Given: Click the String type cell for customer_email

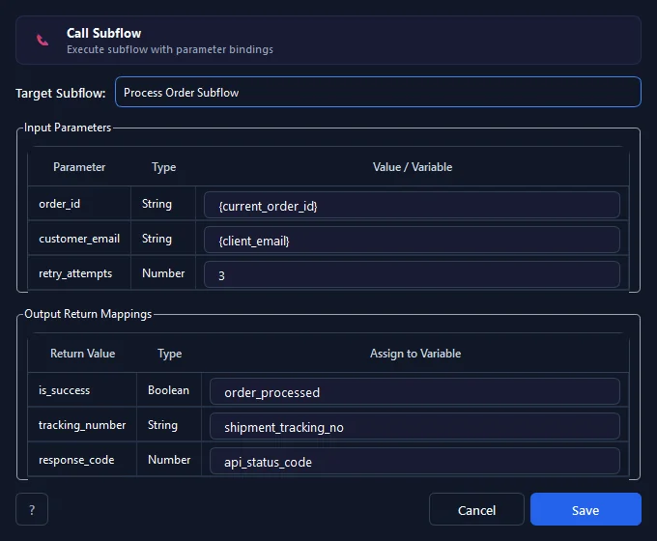Looking at the screenshot, I should pyautogui.click(x=163, y=239).
